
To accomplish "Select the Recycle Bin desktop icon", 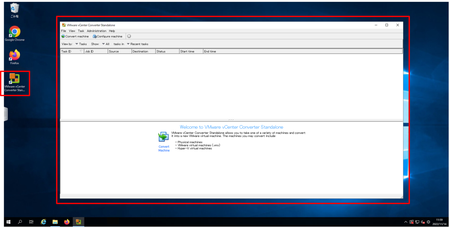I will [x=15, y=11].
